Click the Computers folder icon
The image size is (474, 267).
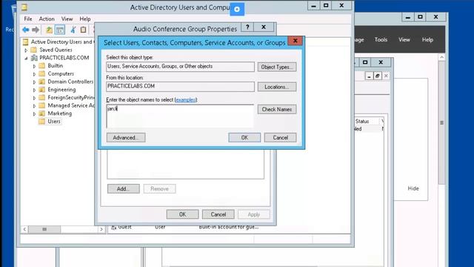tap(42, 73)
